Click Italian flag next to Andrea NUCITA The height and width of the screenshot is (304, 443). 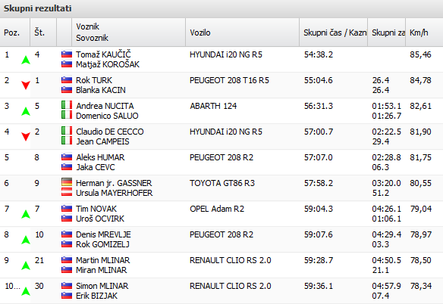[67, 105]
